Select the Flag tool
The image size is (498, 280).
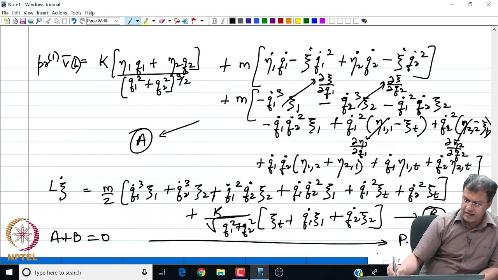[x=194, y=21]
